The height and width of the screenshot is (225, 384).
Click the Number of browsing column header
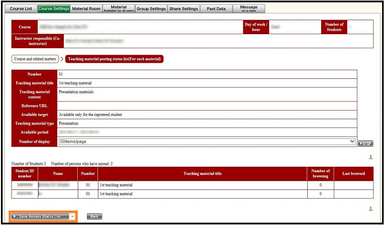pos(320,174)
